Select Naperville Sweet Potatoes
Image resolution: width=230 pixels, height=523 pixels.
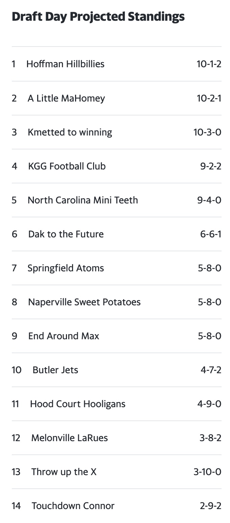click(x=84, y=302)
